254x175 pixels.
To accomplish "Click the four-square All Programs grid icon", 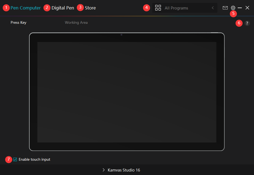I will click(x=158, y=8).
